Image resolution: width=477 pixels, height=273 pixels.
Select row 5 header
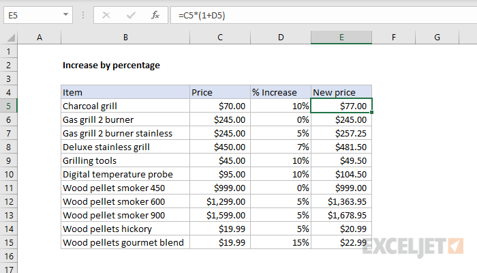[x=8, y=106]
